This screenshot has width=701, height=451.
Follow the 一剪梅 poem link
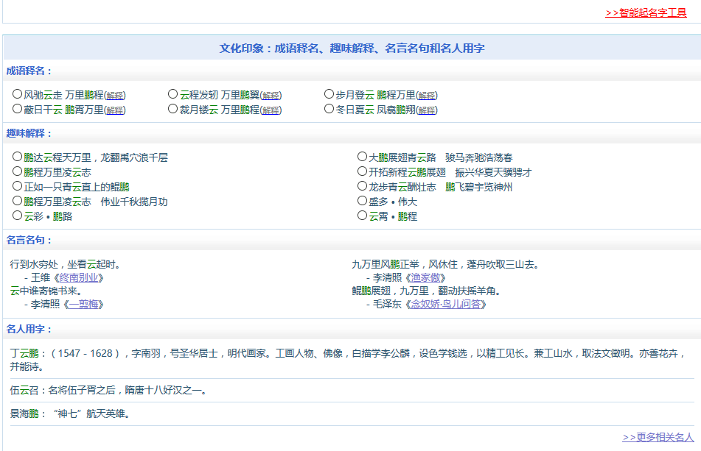tap(83, 304)
